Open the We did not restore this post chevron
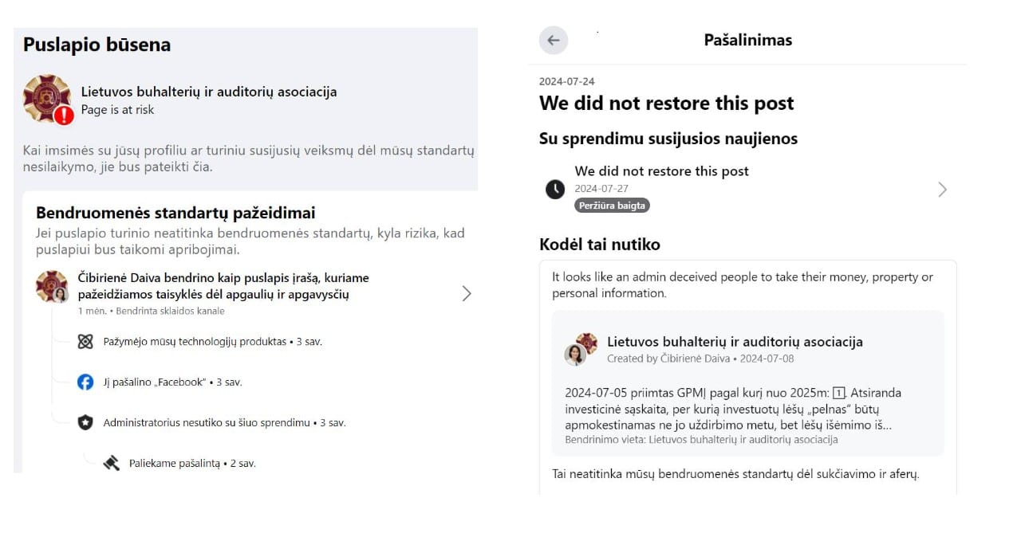The image size is (1021, 541). click(942, 190)
